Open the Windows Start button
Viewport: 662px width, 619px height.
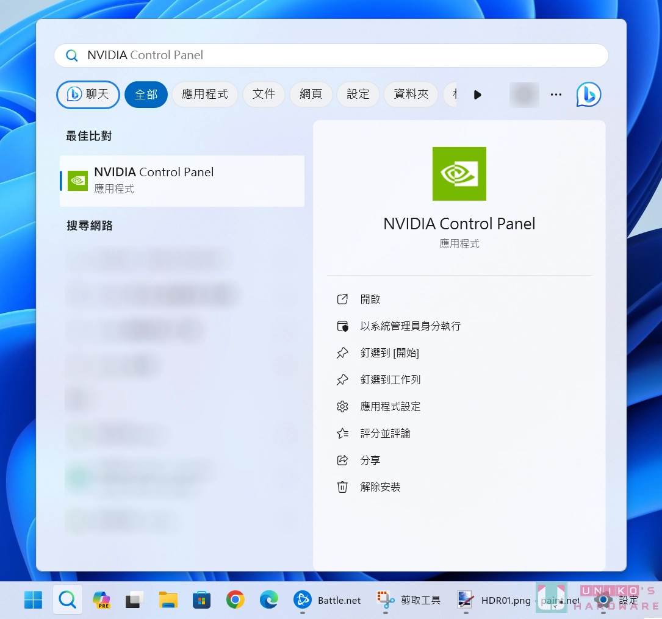[x=34, y=599]
